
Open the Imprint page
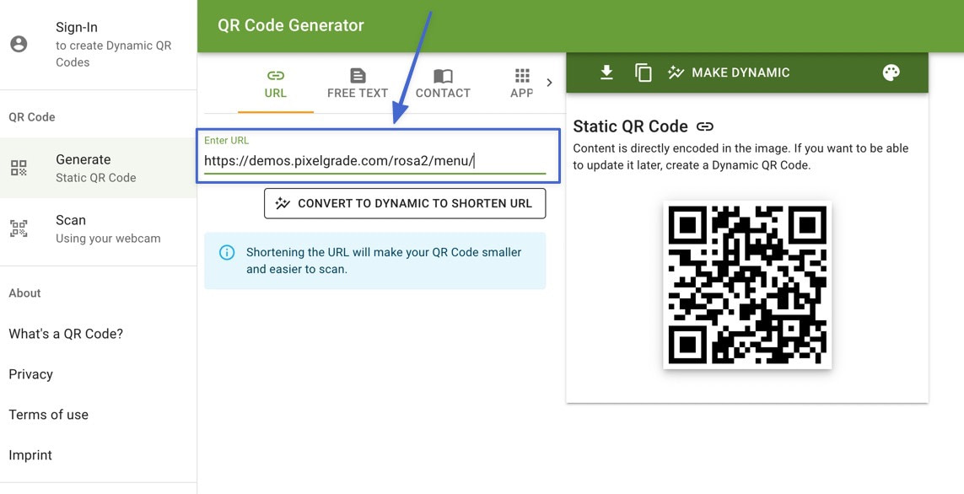point(30,454)
